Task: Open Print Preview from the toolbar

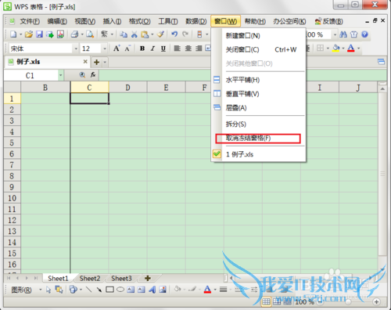Action: 90,34
